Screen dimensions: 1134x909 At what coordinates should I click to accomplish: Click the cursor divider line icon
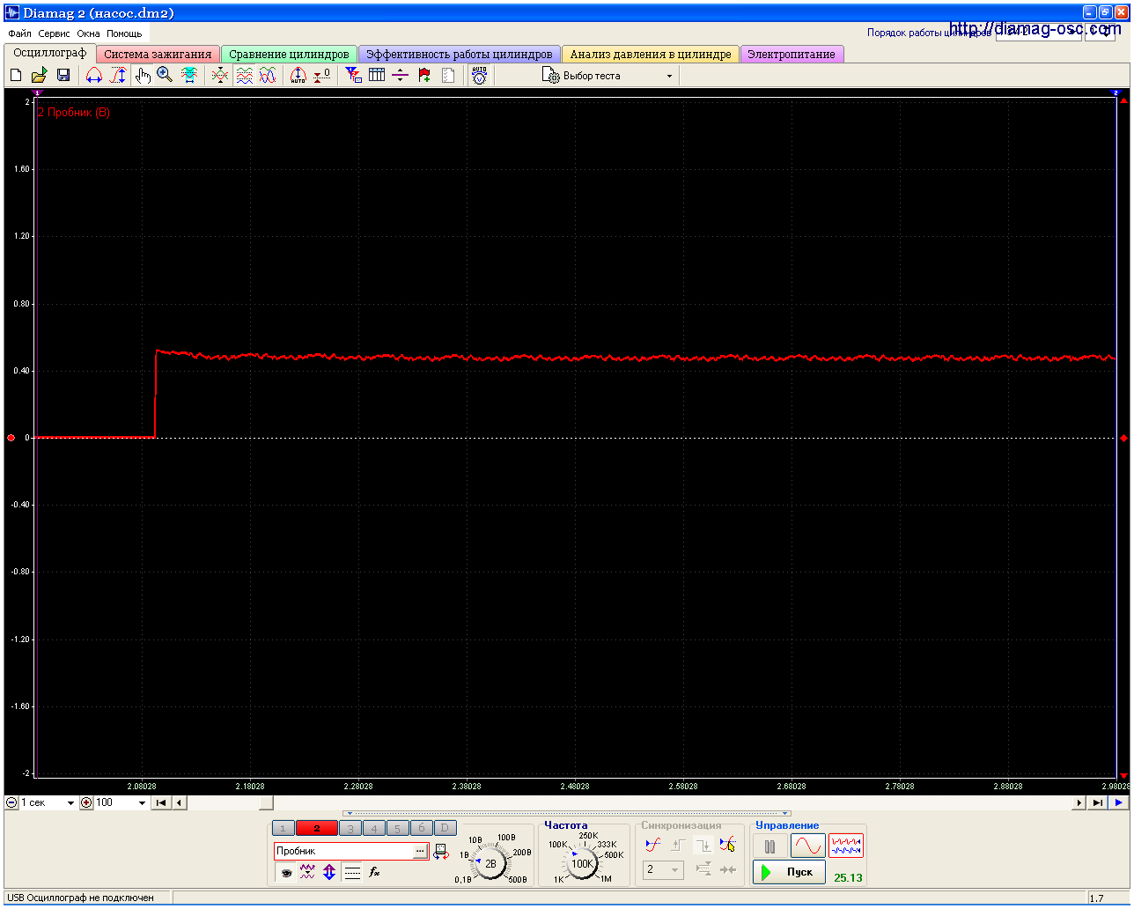click(401, 76)
